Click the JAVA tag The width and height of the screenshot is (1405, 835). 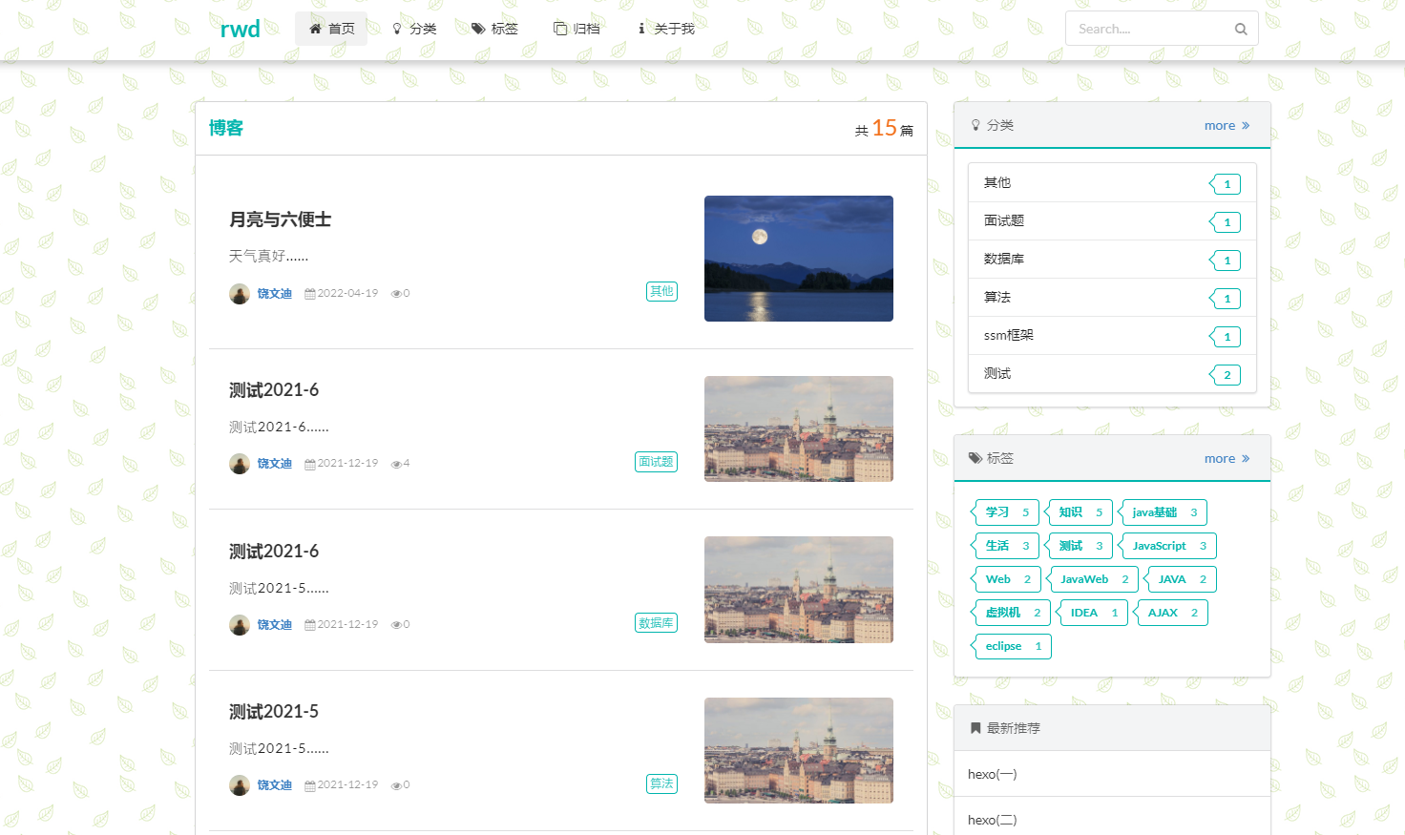pos(1181,579)
